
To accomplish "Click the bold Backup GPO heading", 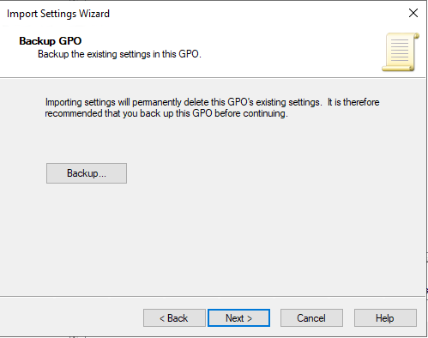I will 51,41.
